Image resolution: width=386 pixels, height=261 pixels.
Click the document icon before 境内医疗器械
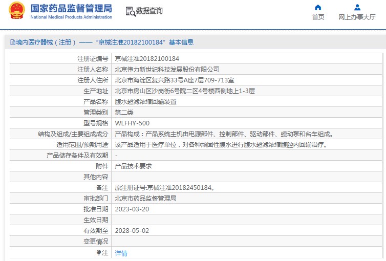tap(13, 42)
